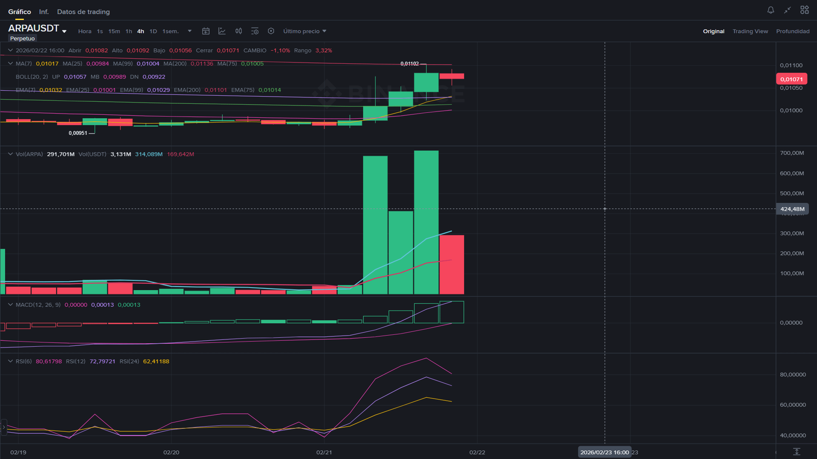This screenshot has height=459, width=817.
Task: Click the MA(7) value 0,01017
Action: point(47,63)
